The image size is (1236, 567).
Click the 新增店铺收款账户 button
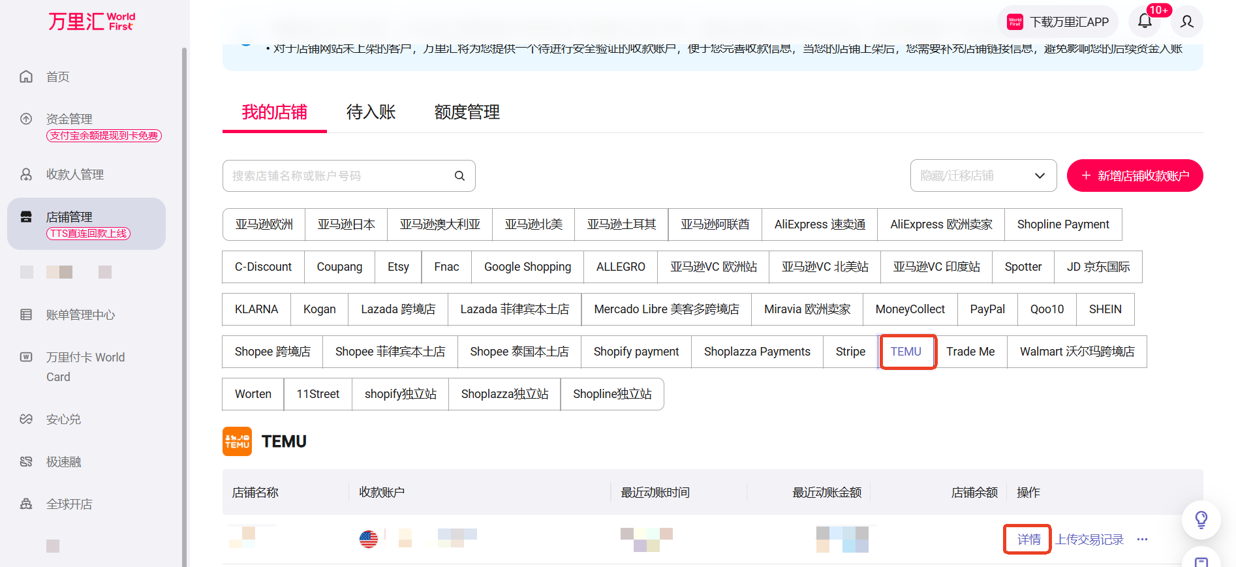(x=1134, y=176)
